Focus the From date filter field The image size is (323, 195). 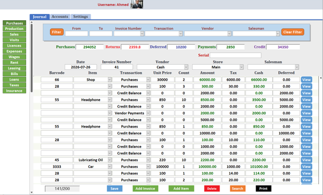[76, 33]
